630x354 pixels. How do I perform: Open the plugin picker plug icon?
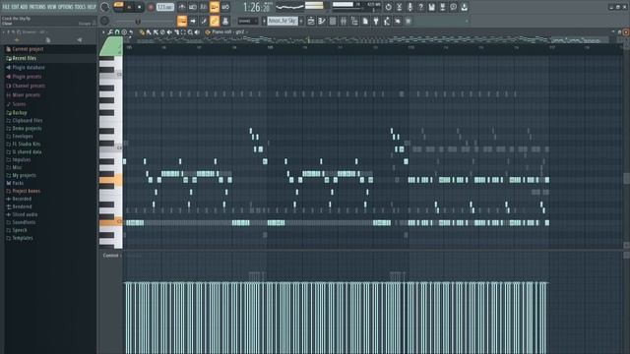click(376, 21)
